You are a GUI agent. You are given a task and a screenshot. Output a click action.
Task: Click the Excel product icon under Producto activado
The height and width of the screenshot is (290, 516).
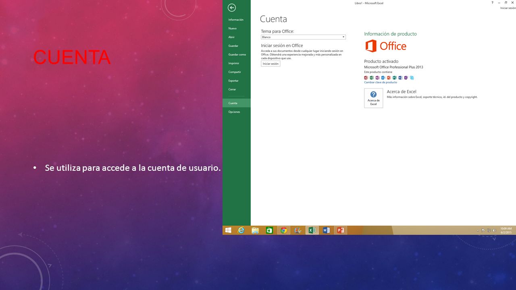click(372, 78)
